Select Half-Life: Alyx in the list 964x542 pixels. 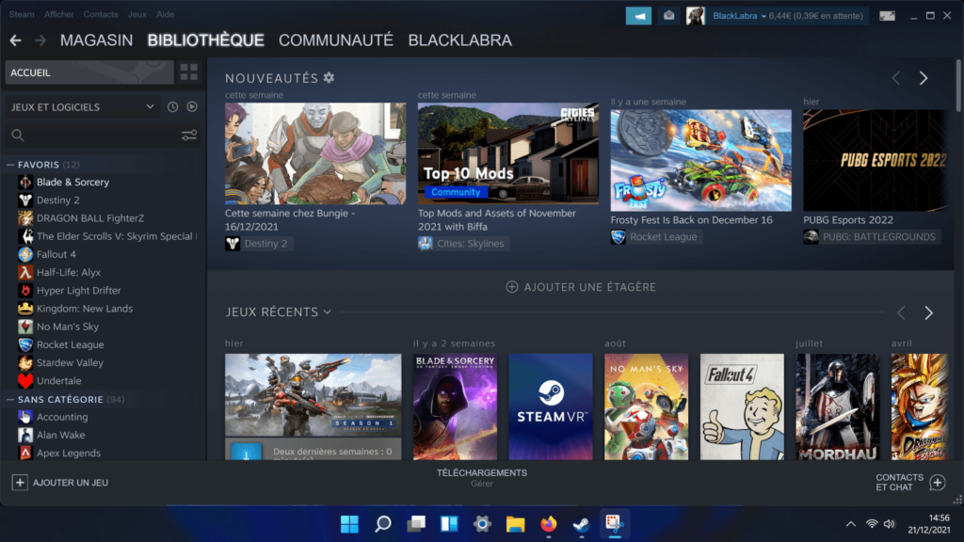[x=68, y=272]
